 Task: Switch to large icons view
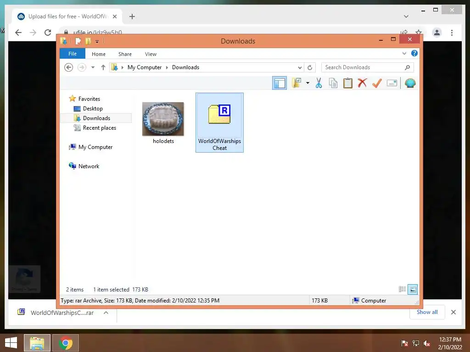(413, 289)
